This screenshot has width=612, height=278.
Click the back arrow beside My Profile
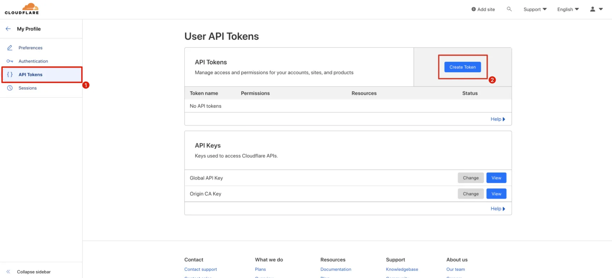tap(8, 29)
